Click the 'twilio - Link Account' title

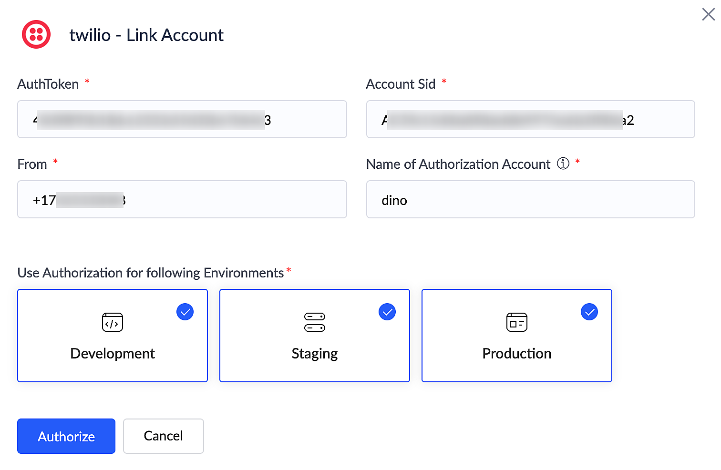click(x=146, y=35)
